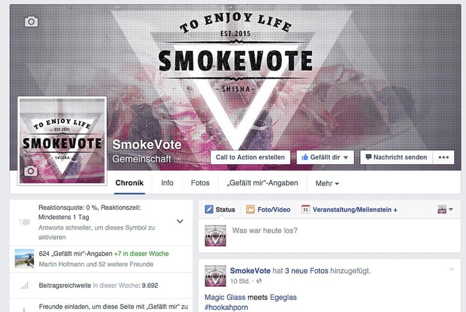The image size is (466, 312).
Task: Open the #hookahporn hashtag link
Action: [226, 307]
